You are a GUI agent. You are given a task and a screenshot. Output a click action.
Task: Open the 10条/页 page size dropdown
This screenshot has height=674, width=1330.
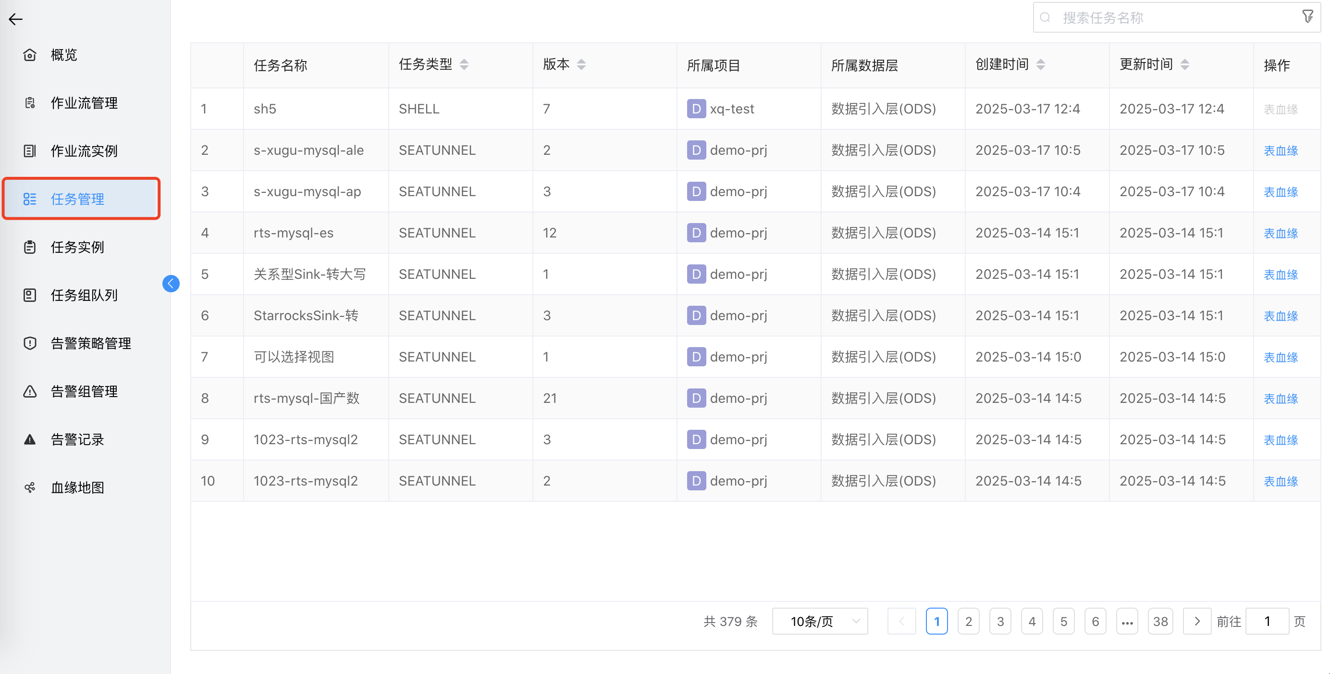click(819, 621)
